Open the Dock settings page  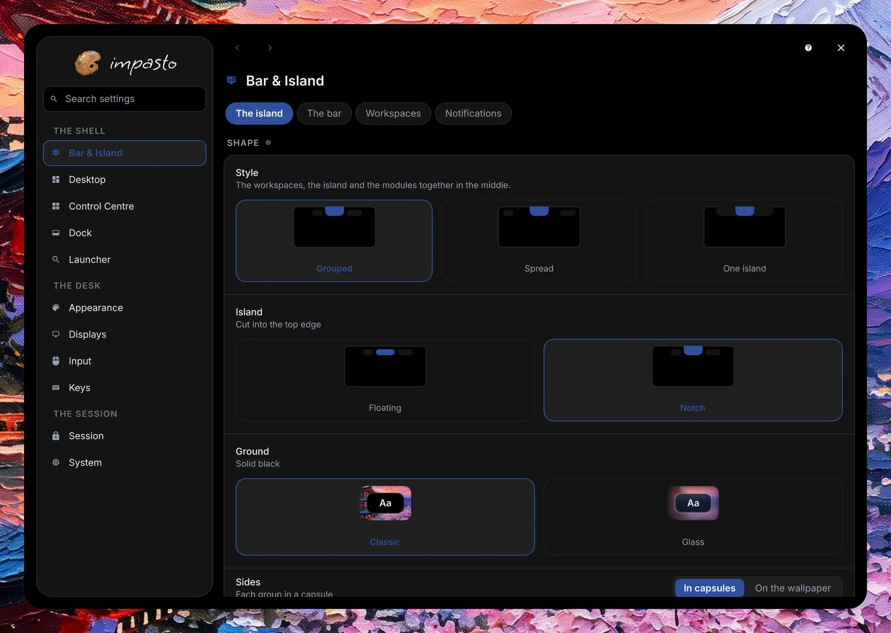tap(125, 233)
